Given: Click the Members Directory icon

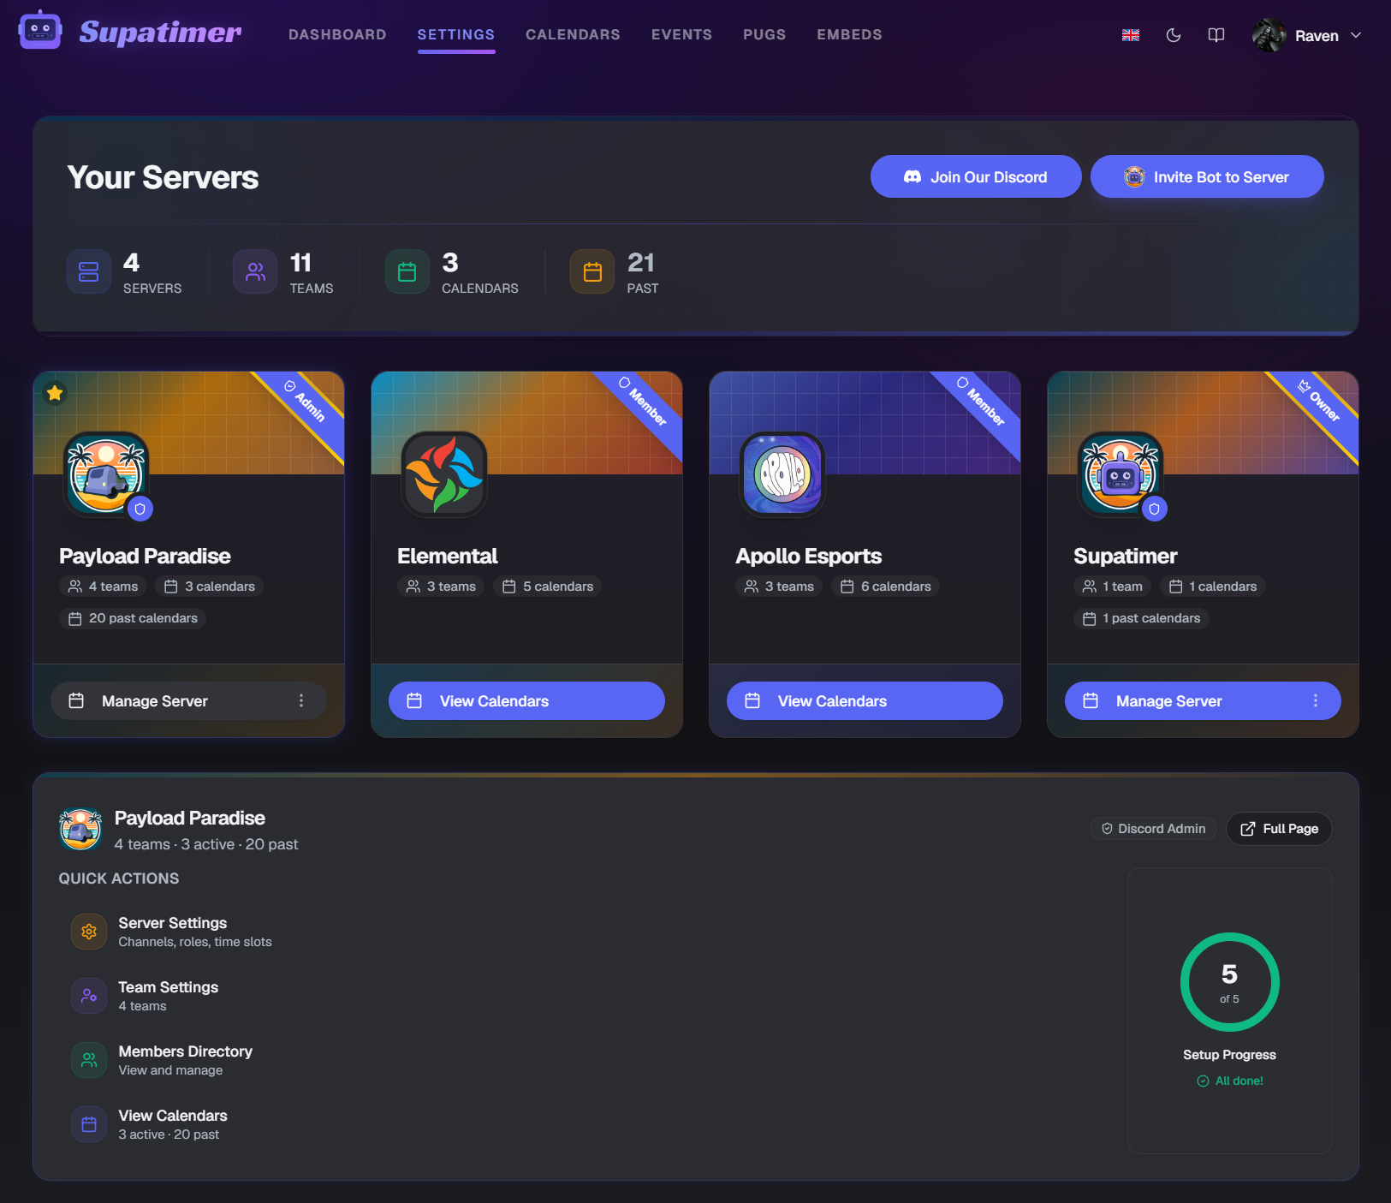Looking at the screenshot, I should 89,1060.
